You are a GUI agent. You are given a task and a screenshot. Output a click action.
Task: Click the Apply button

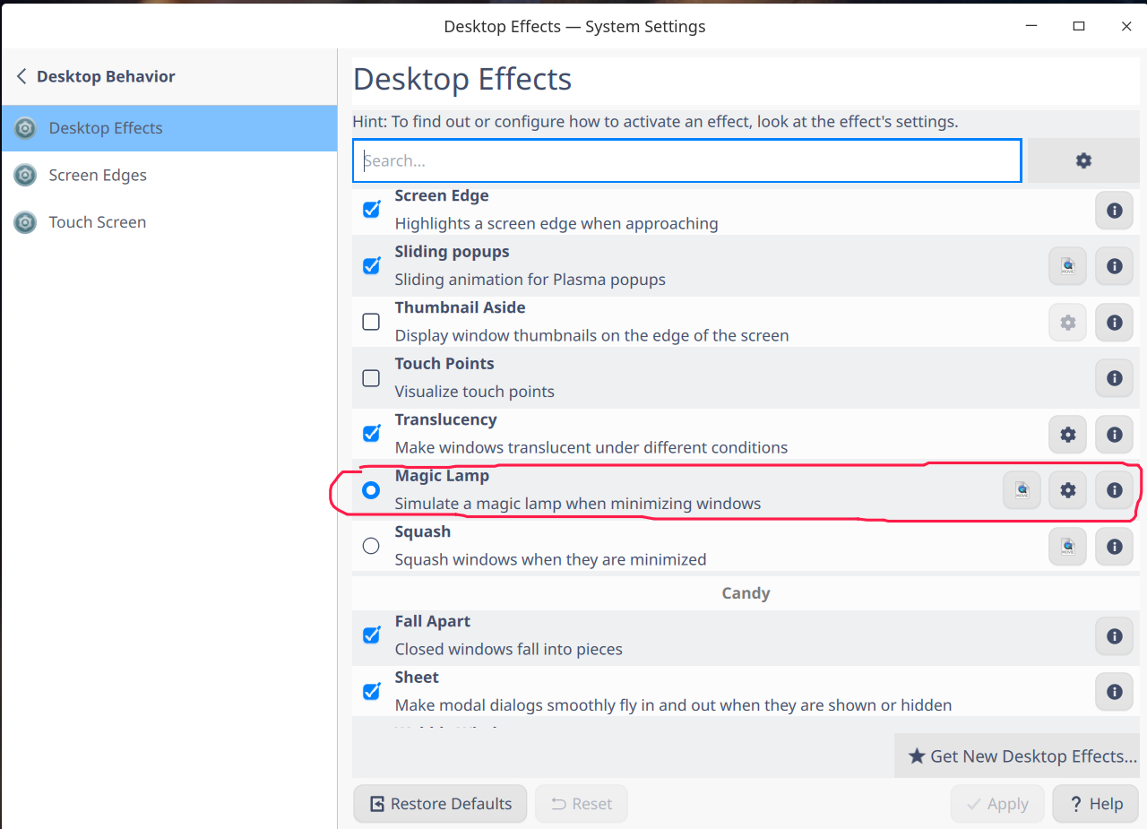997,804
